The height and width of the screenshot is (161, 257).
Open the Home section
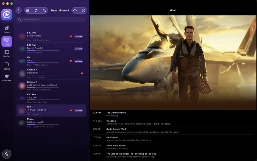point(7,30)
